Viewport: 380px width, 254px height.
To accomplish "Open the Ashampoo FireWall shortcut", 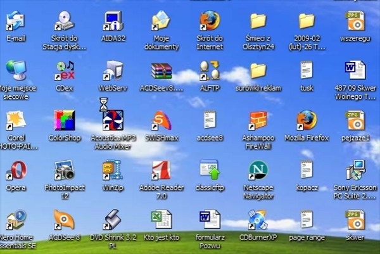I will (x=258, y=120).
